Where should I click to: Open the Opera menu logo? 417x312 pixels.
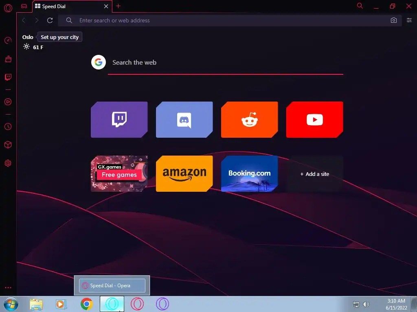8,8
